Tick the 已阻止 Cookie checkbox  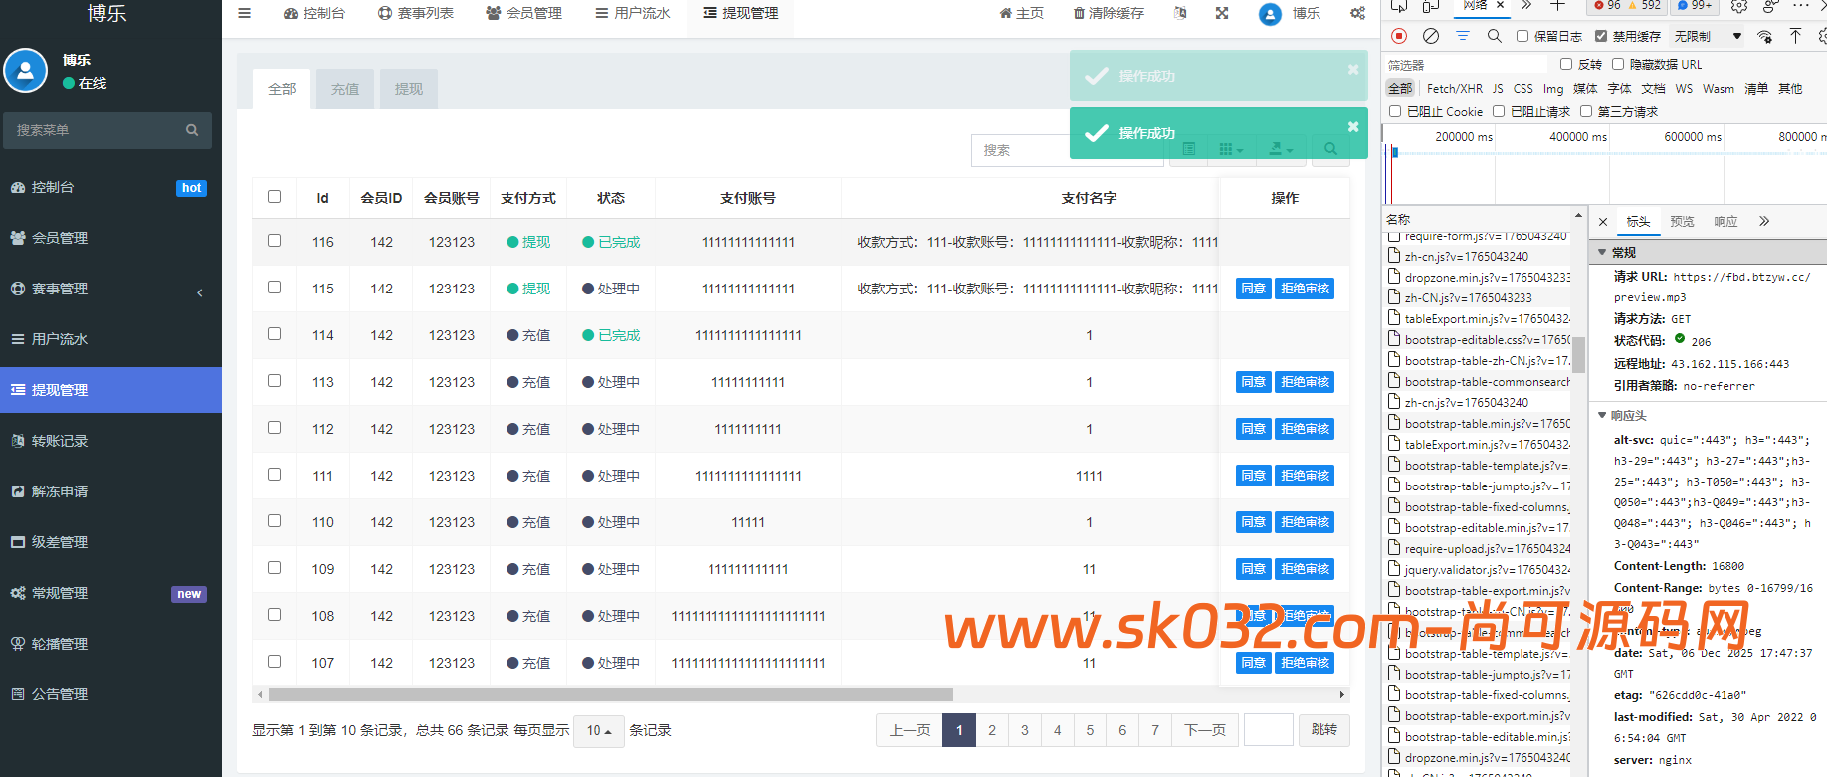pos(1395,111)
